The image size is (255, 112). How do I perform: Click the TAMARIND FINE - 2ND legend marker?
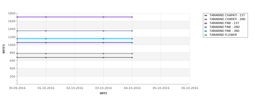click(206, 27)
